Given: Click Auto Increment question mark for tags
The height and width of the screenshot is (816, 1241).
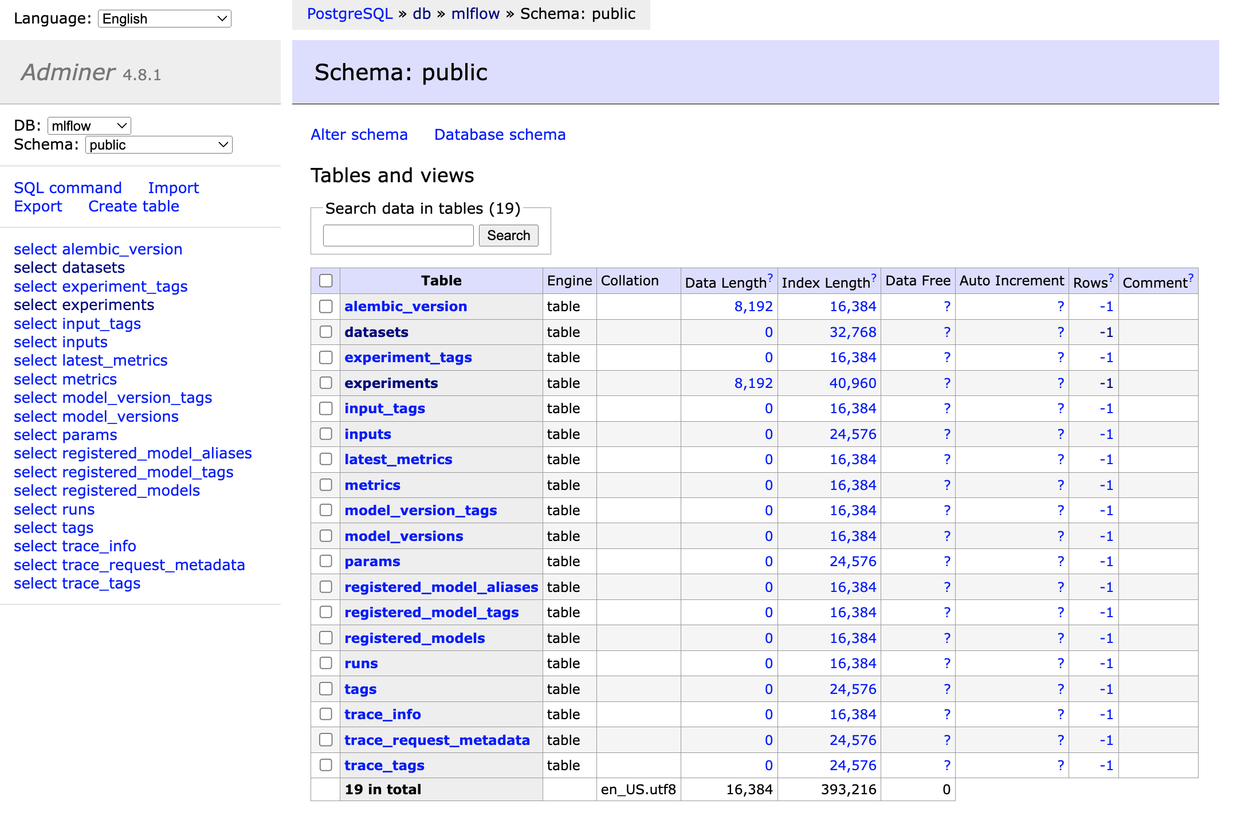Looking at the screenshot, I should (1061, 689).
